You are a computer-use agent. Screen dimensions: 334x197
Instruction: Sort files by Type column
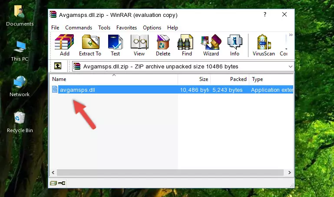point(271,79)
